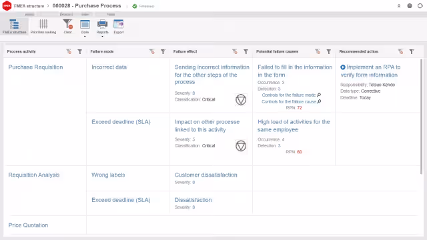Select the Price Quotation process activity
427x240 pixels.
tap(28, 225)
